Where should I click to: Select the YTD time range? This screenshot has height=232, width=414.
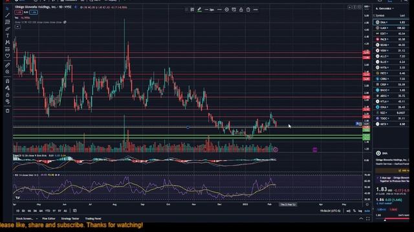point(47,211)
